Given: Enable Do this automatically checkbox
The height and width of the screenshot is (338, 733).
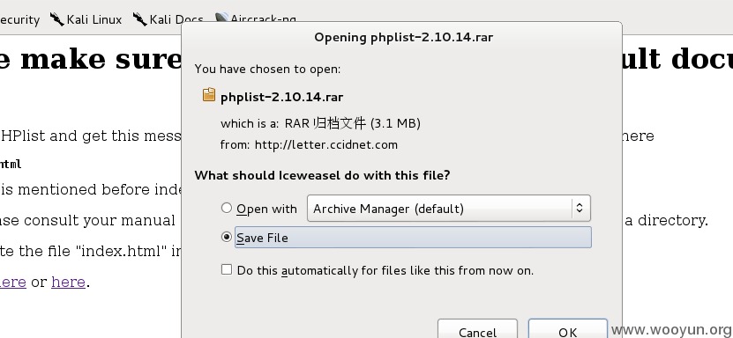Looking at the screenshot, I should 227,269.
